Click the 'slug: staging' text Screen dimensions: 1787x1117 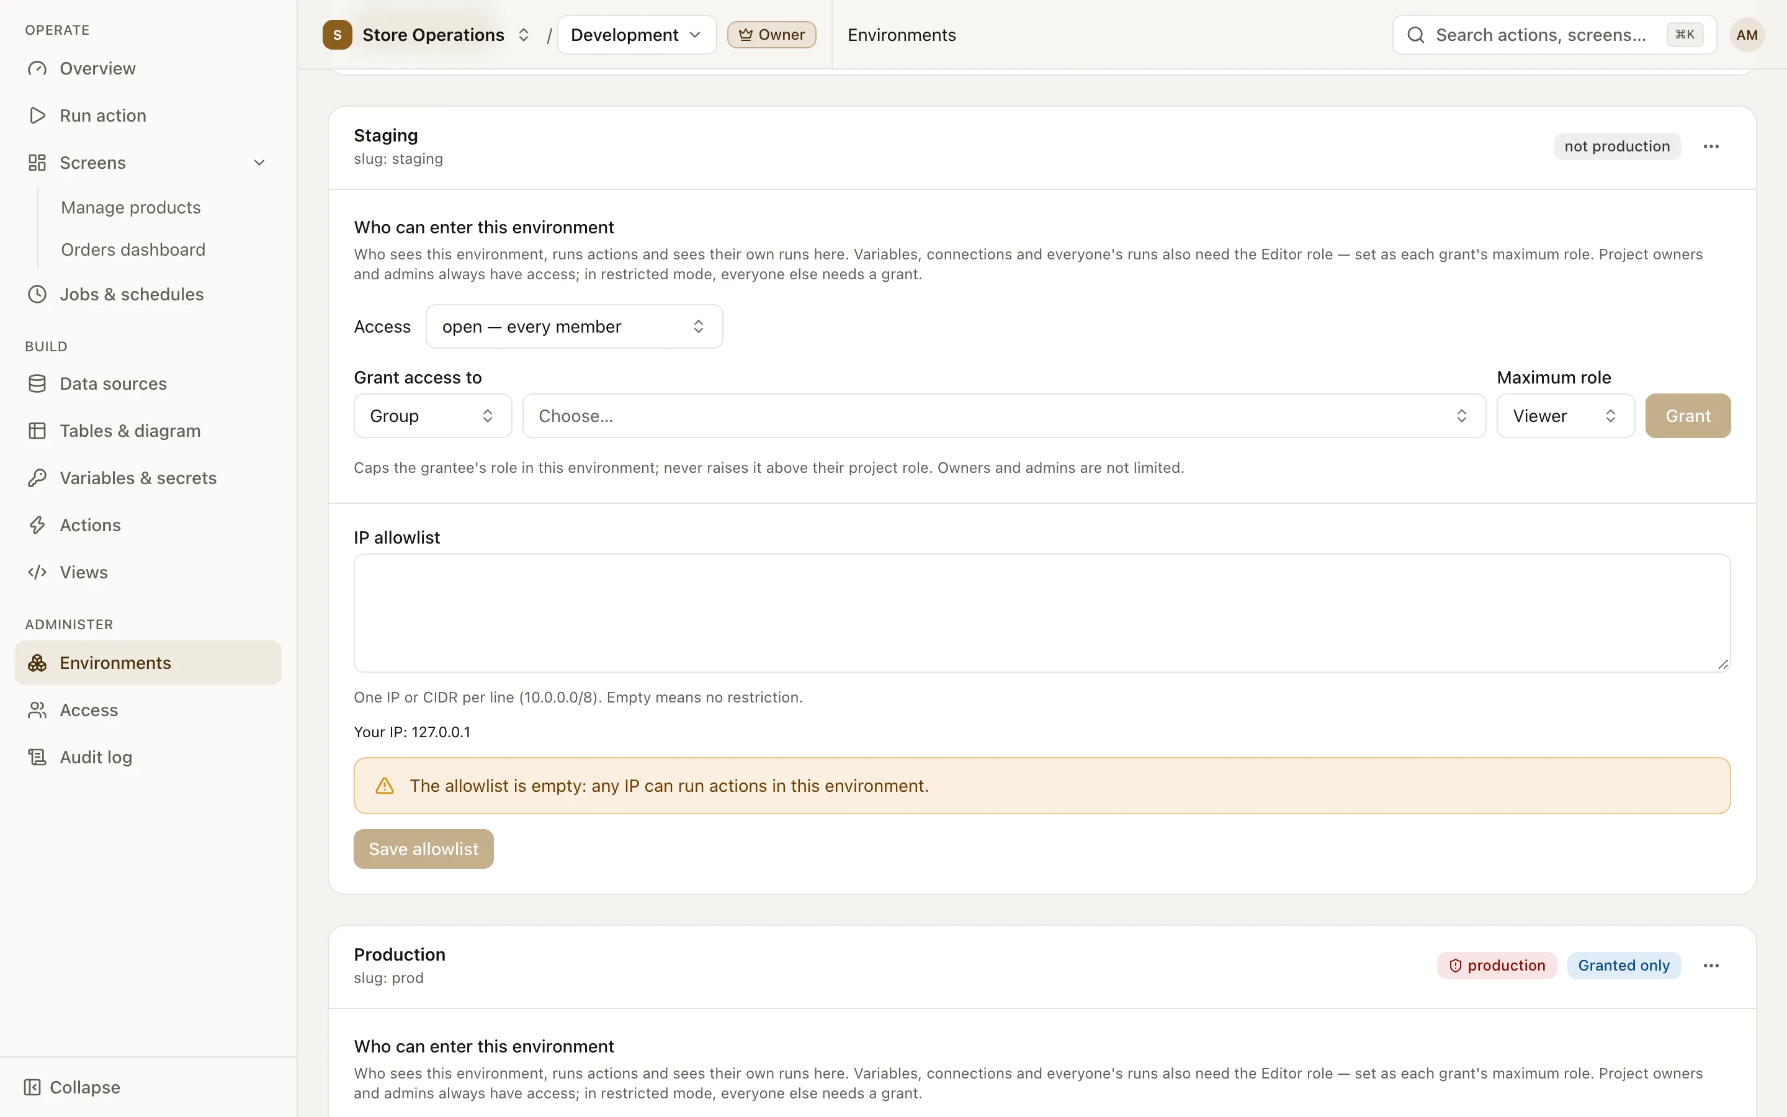[398, 159]
